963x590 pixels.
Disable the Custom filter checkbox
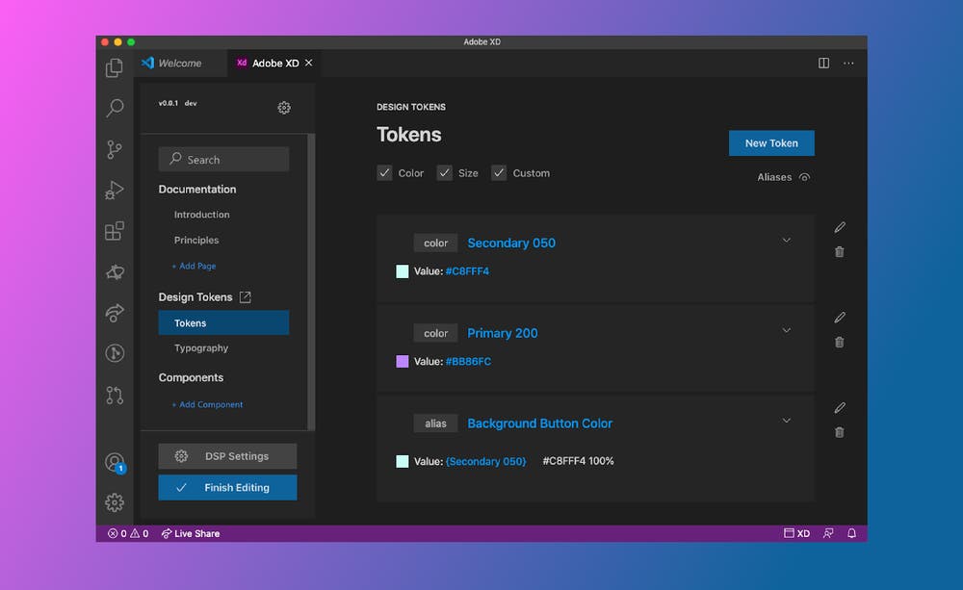[499, 172]
